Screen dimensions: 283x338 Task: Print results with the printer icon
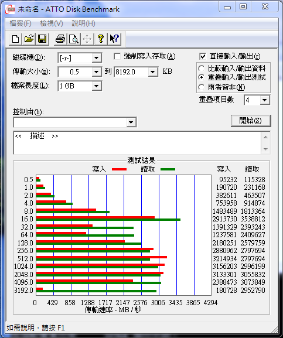tap(60, 39)
